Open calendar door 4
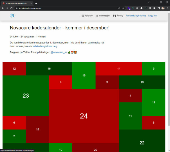170x152 pixels. pos(130,96)
